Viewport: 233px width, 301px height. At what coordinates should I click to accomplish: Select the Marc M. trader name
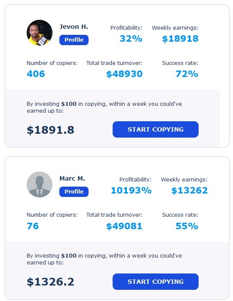(72, 178)
